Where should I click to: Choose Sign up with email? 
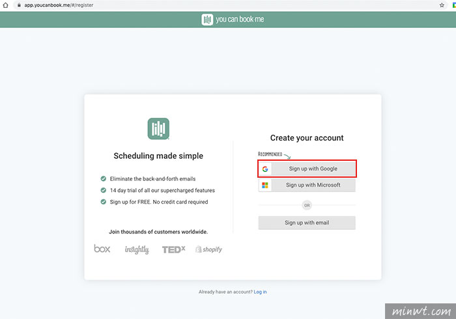(x=307, y=223)
